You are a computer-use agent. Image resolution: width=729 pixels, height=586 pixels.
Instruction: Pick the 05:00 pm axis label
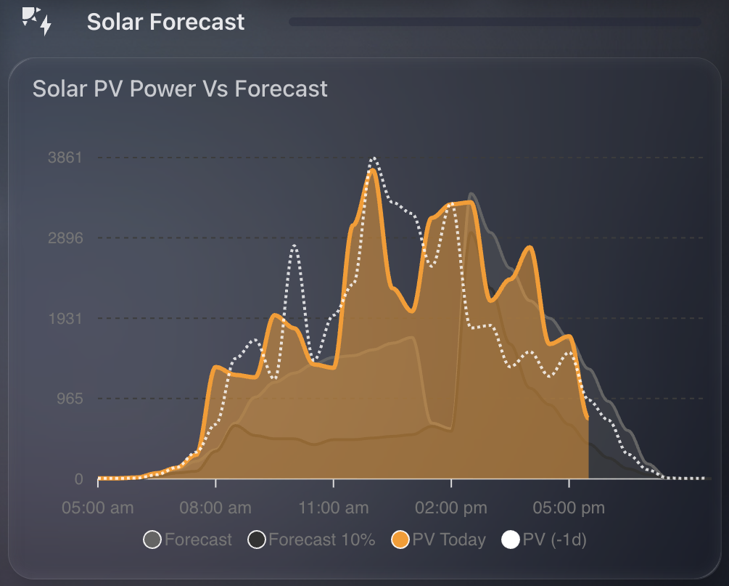click(569, 508)
